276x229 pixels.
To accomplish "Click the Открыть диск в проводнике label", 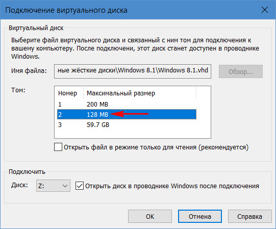I will click(172, 186).
